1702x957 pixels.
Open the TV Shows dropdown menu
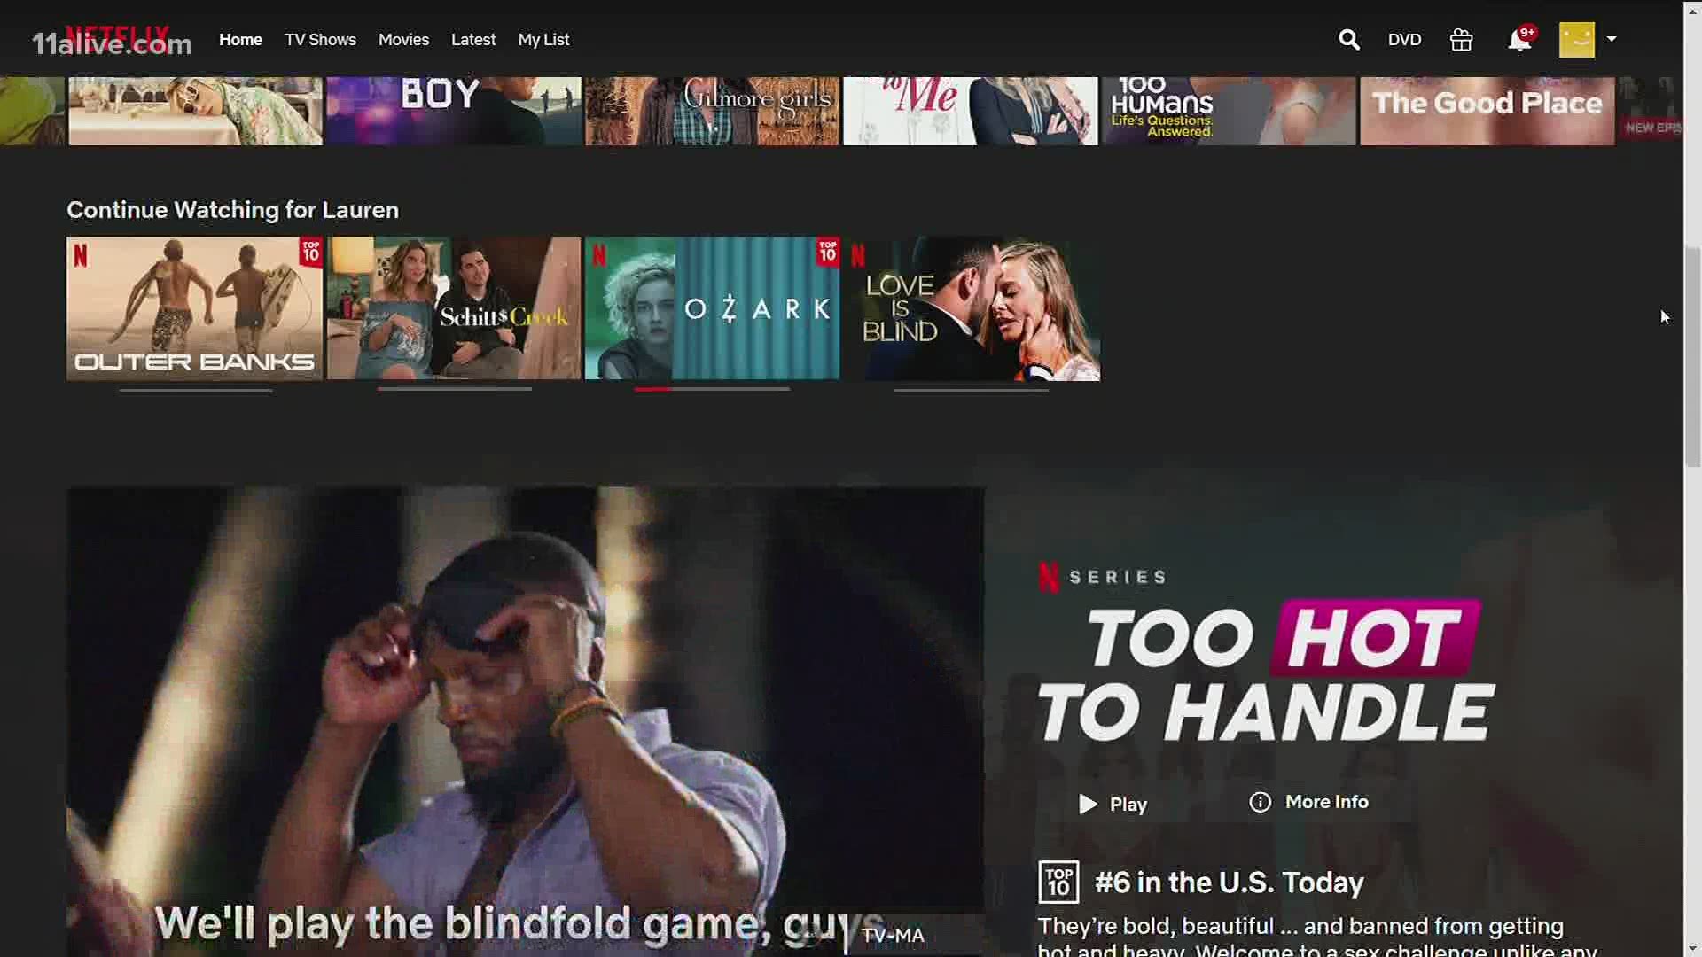pyautogui.click(x=319, y=39)
